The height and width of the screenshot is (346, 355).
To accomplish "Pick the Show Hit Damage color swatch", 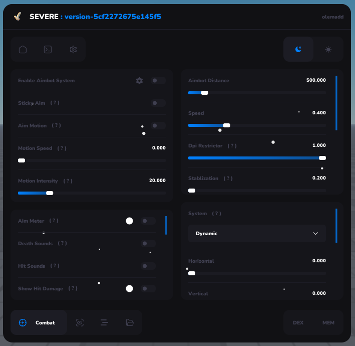I will click(130, 289).
